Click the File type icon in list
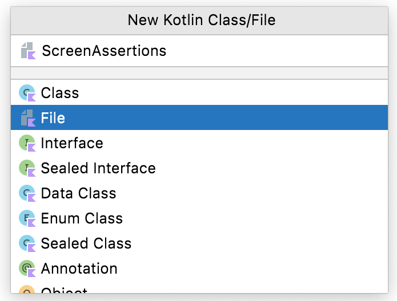Viewport: 397px width, 301px height. point(27,118)
